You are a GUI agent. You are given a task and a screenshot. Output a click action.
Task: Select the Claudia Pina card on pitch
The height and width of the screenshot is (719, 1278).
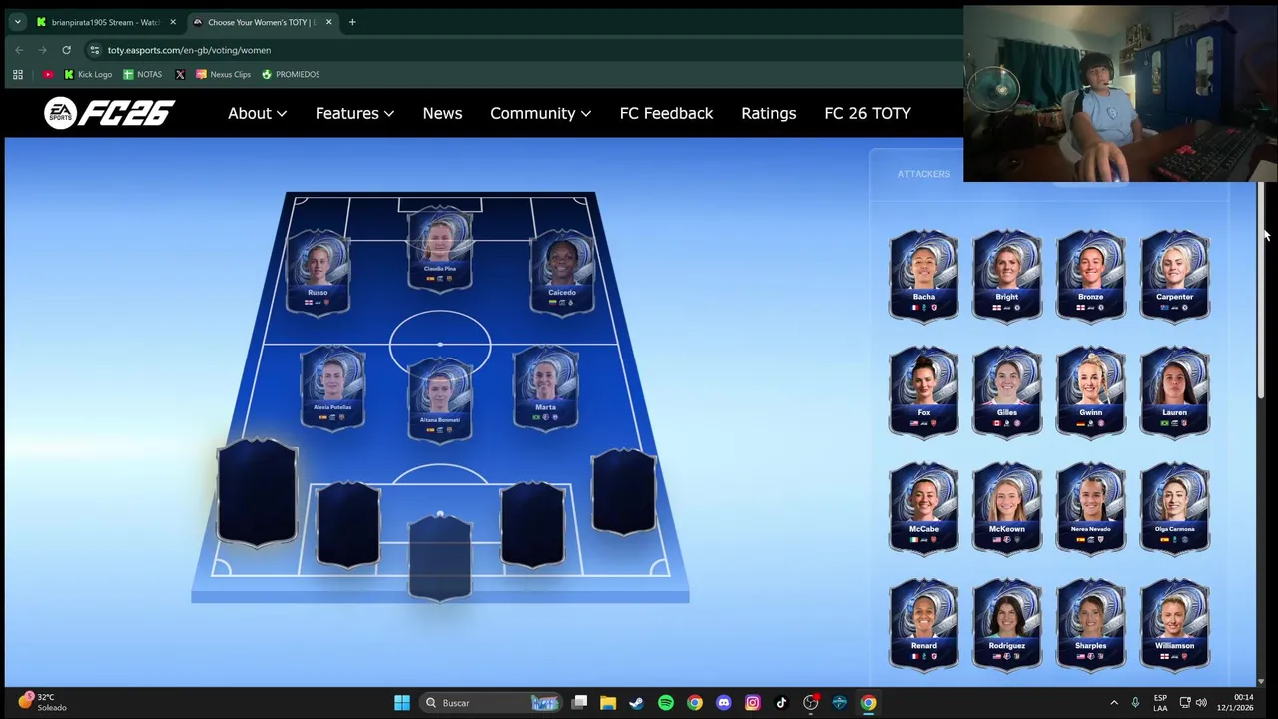pyautogui.click(x=440, y=250)
